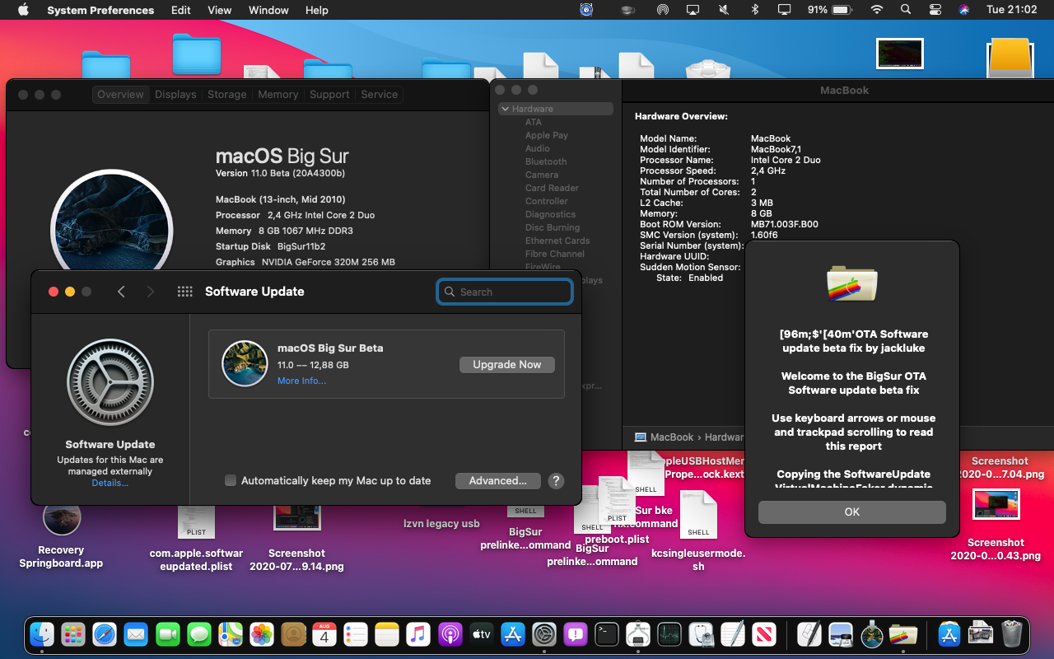This screenshot has width=1054, height=659.
Task: Open Mail in the dock
Action: point(136,634)
